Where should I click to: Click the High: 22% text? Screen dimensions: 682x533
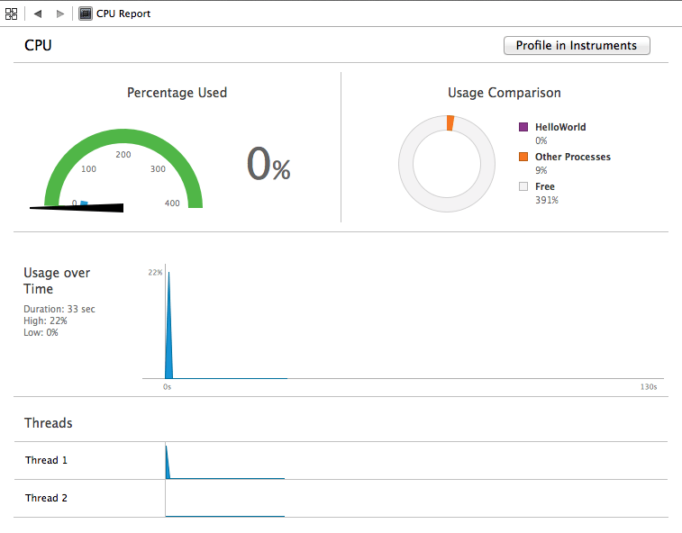tap(45, 321)
